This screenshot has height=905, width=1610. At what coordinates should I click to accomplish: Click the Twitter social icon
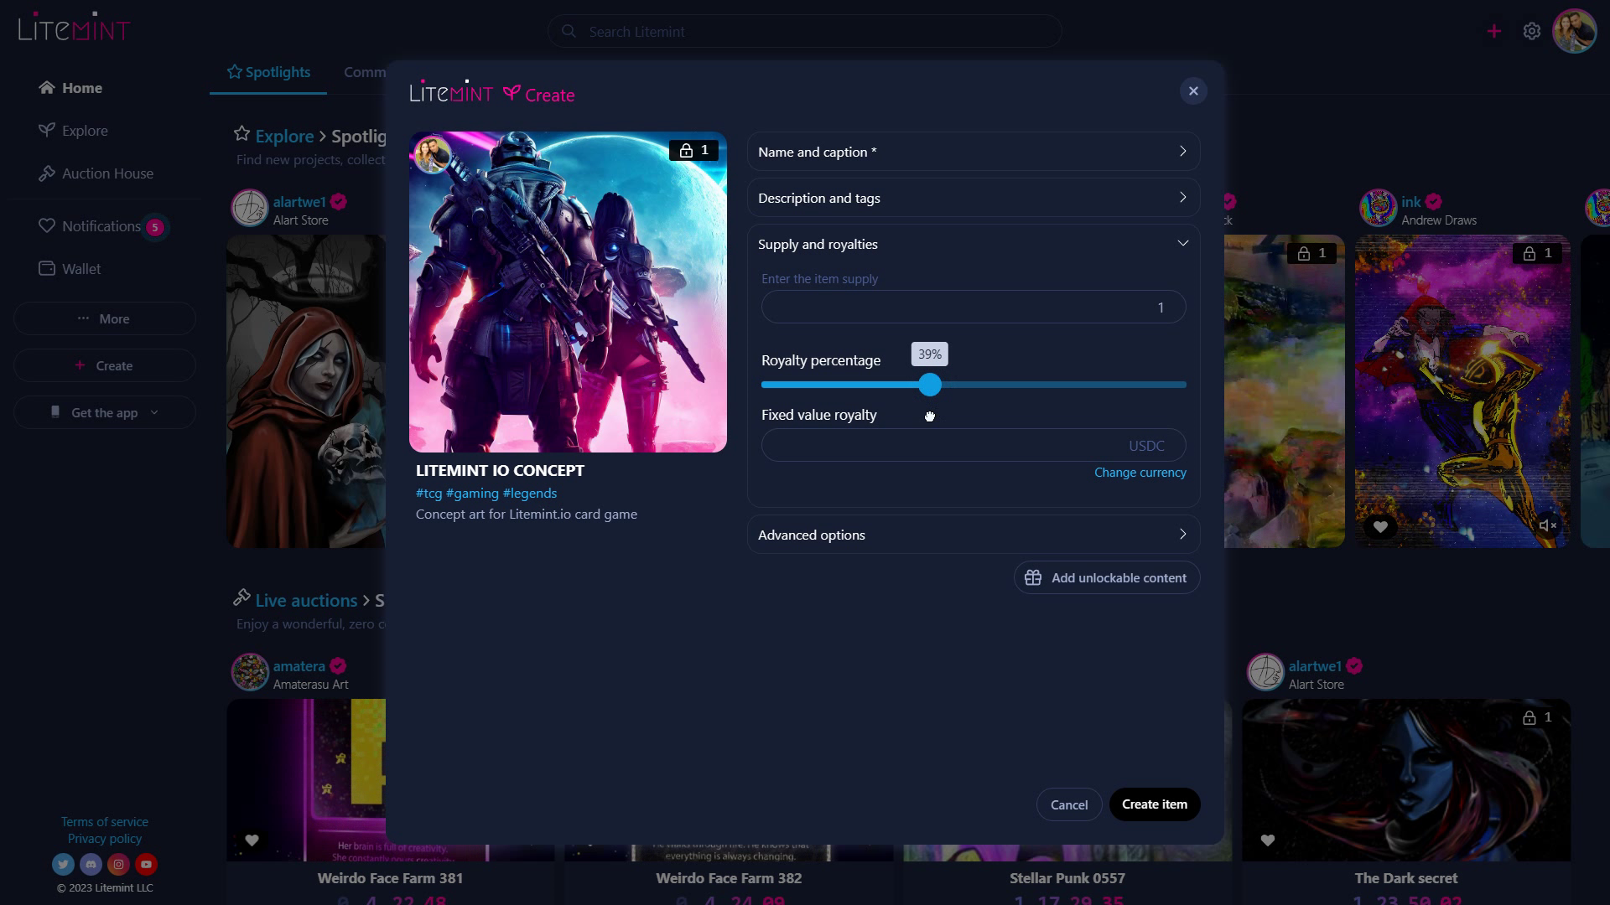63,864
